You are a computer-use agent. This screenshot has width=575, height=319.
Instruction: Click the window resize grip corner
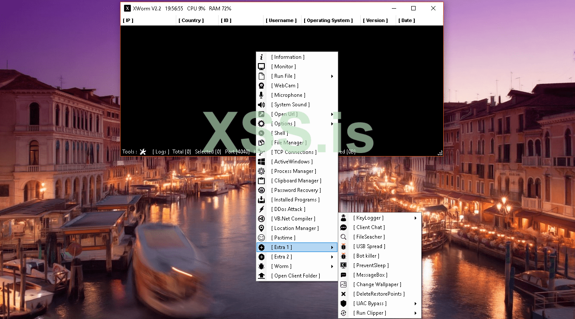point(440,153)
